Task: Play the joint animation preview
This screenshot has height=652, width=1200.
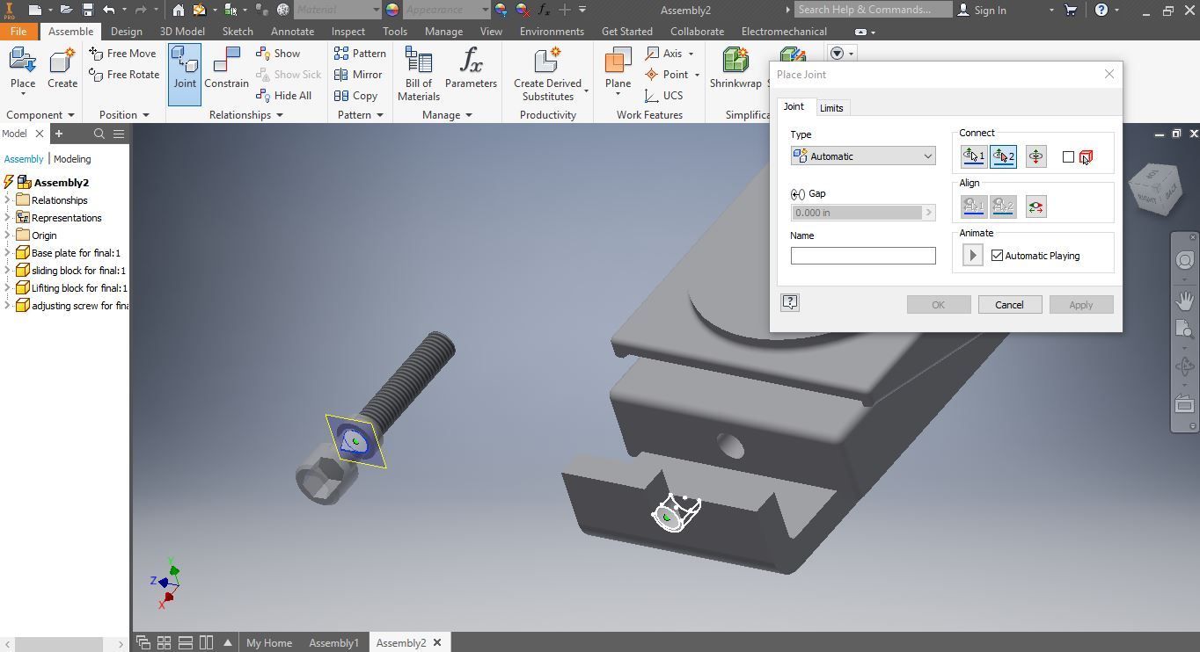Action: coord(972,256)
